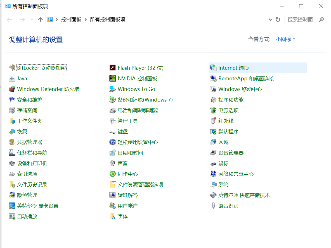The height and width of the screenshot is (248, 331).
Task: Expand chevron before 控制面板 in breadcrumb
Action: coord(57,20)
